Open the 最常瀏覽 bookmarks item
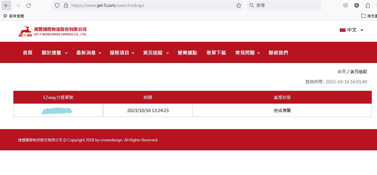The width and height of the screenshot is (377, 175). click(x=14, y=16)
